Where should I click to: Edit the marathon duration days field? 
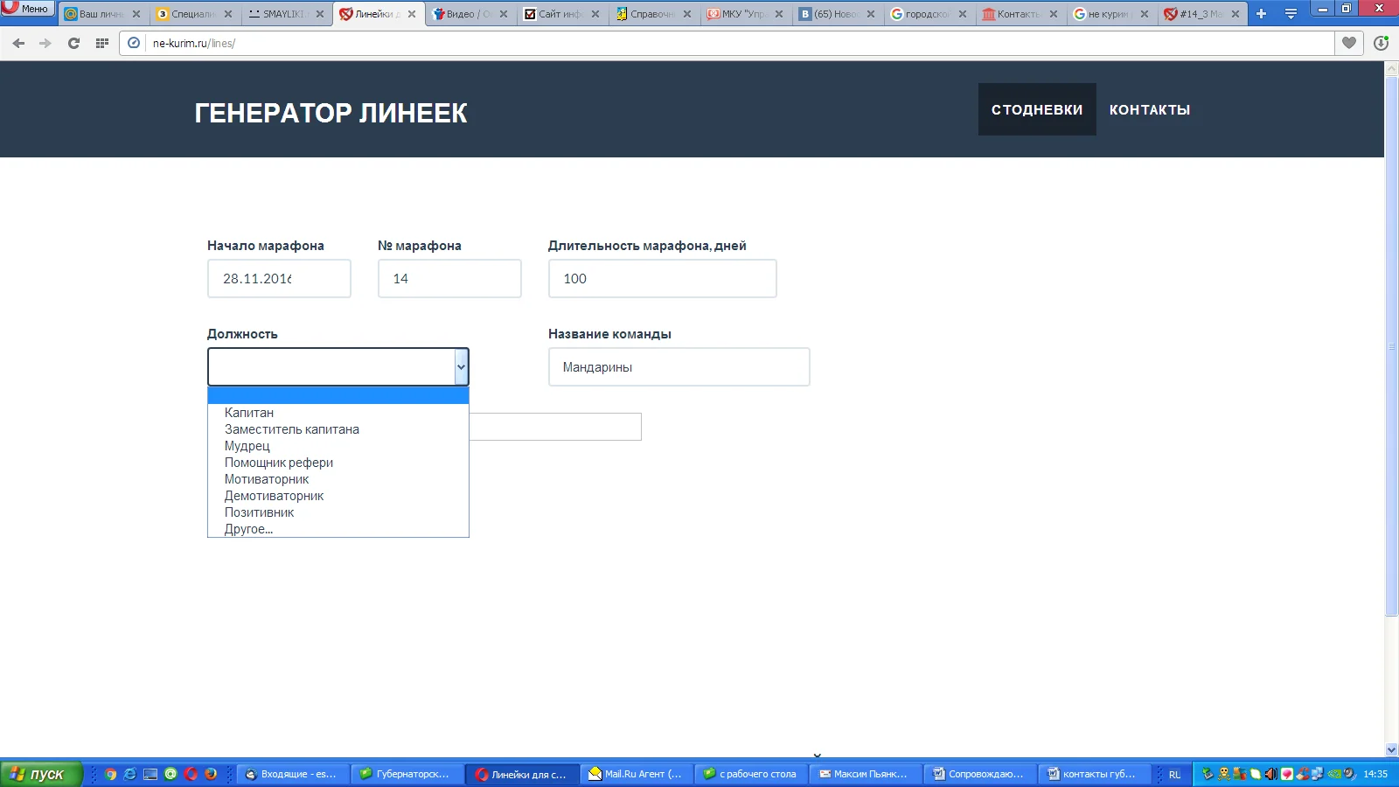pyautogui.click(x=662, y=278)
